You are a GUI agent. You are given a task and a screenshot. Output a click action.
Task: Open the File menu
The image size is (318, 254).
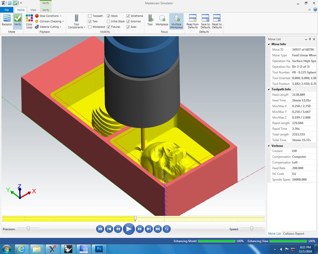pyautogui.click(x=7, y=10)
